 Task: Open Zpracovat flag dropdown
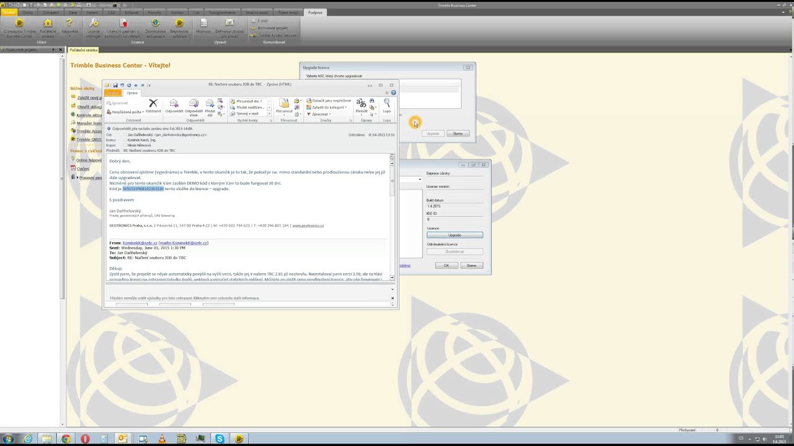click(319, 114)
